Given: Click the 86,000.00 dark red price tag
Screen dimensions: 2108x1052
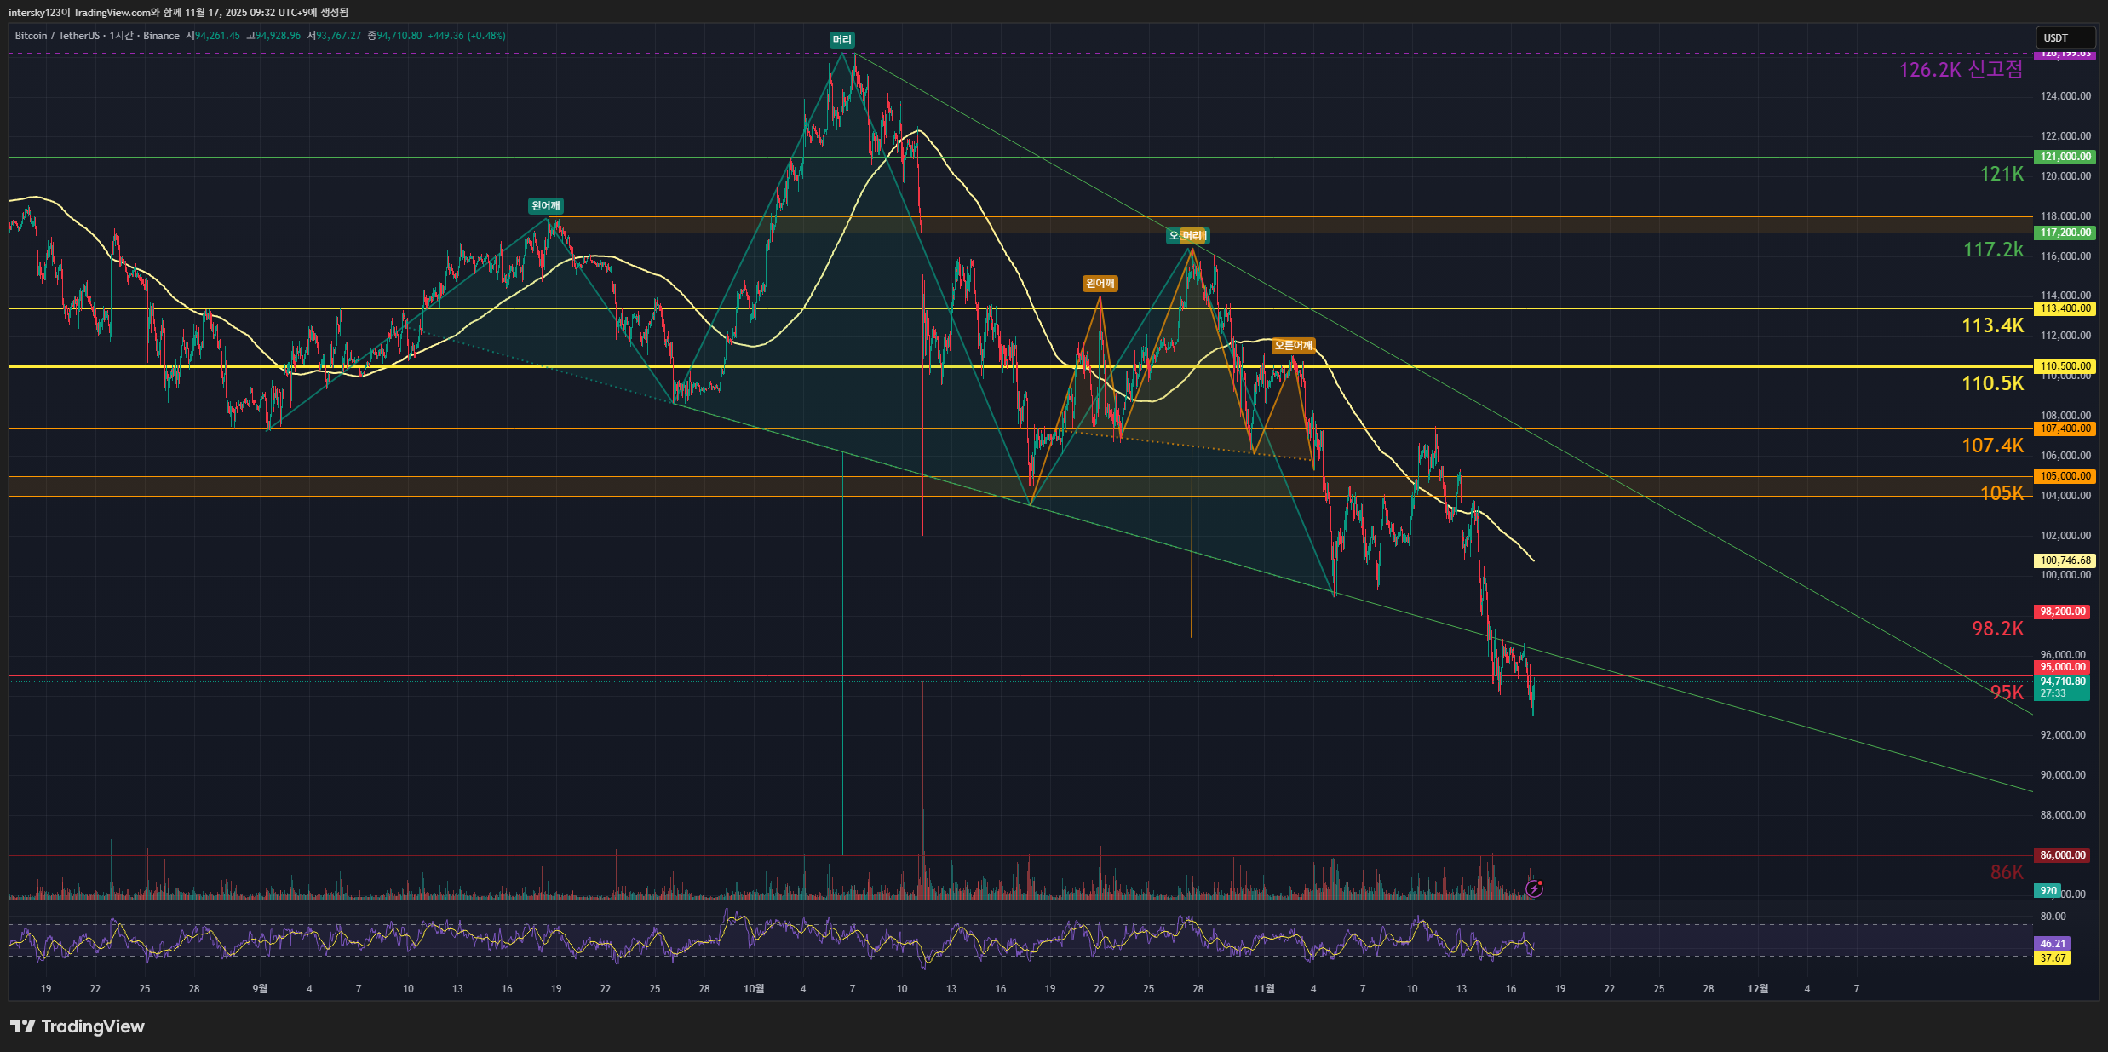Looking at the screenshot, I should (x=2063, y=855).
